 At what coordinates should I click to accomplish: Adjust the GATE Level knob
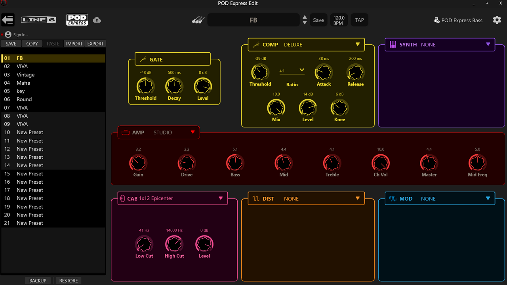203,86
